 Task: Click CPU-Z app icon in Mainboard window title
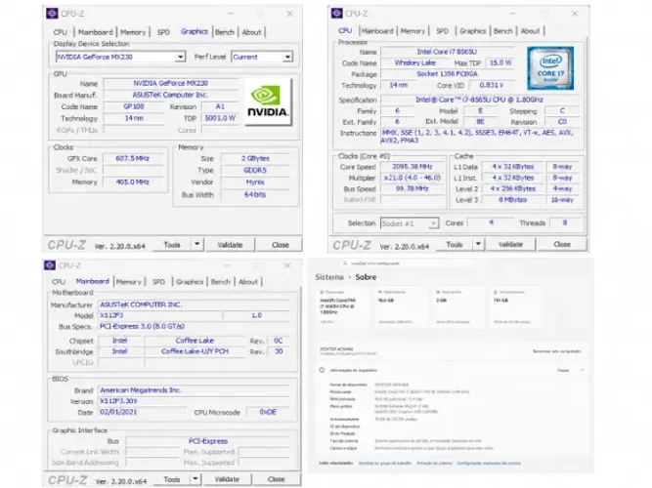click(50, 264)
